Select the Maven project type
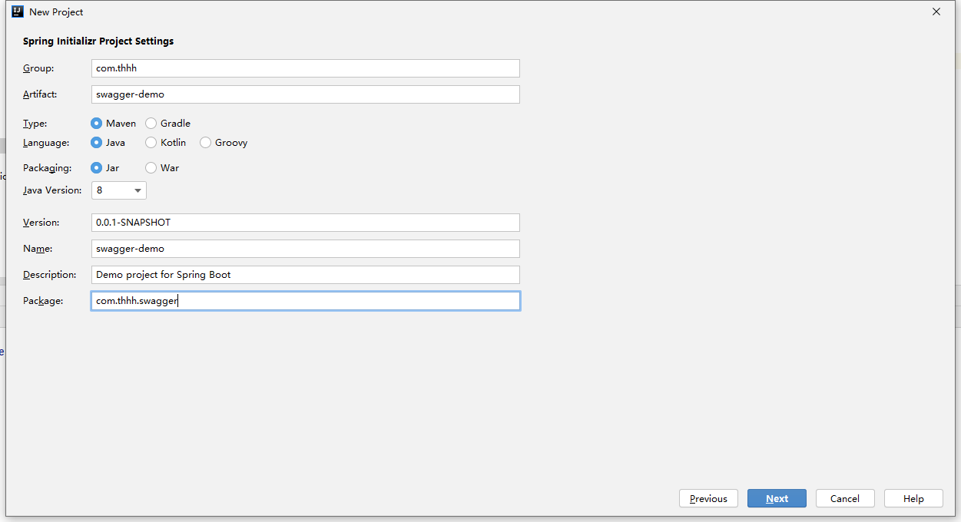 coord(113,123)
